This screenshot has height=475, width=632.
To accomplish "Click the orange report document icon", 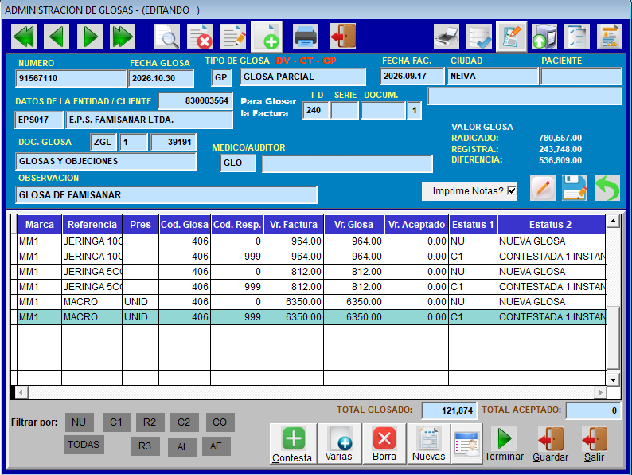I will 610,37.
